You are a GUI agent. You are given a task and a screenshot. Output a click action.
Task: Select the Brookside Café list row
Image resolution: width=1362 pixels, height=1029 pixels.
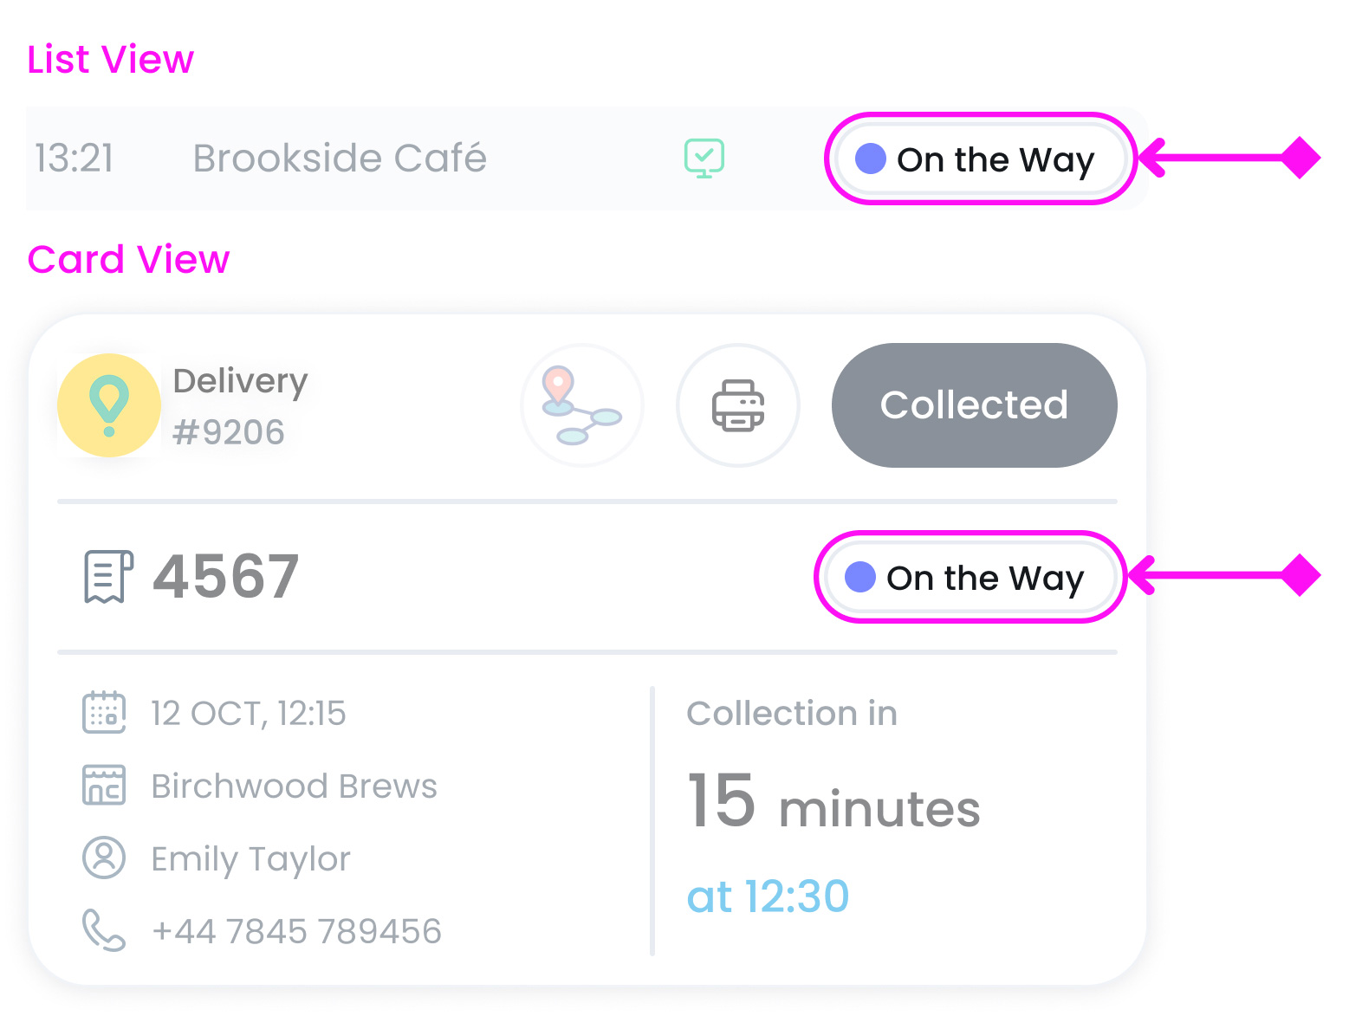(x=340, y=159)
